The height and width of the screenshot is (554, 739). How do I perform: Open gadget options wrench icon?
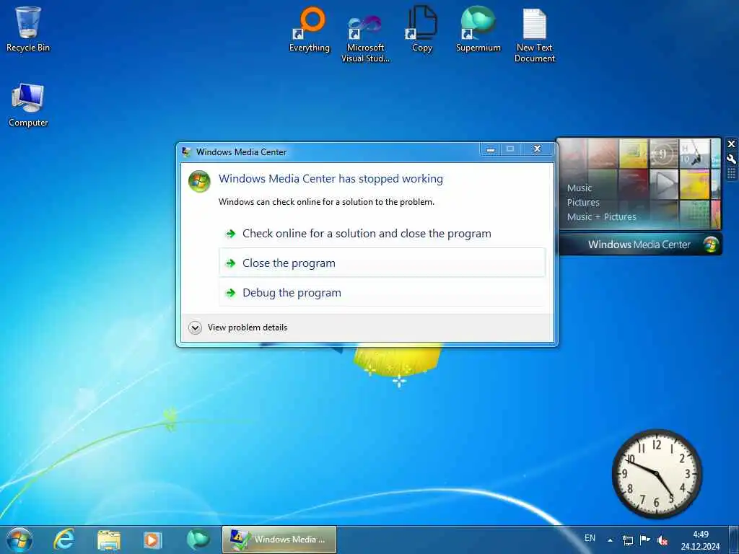(x=732, y=159)
